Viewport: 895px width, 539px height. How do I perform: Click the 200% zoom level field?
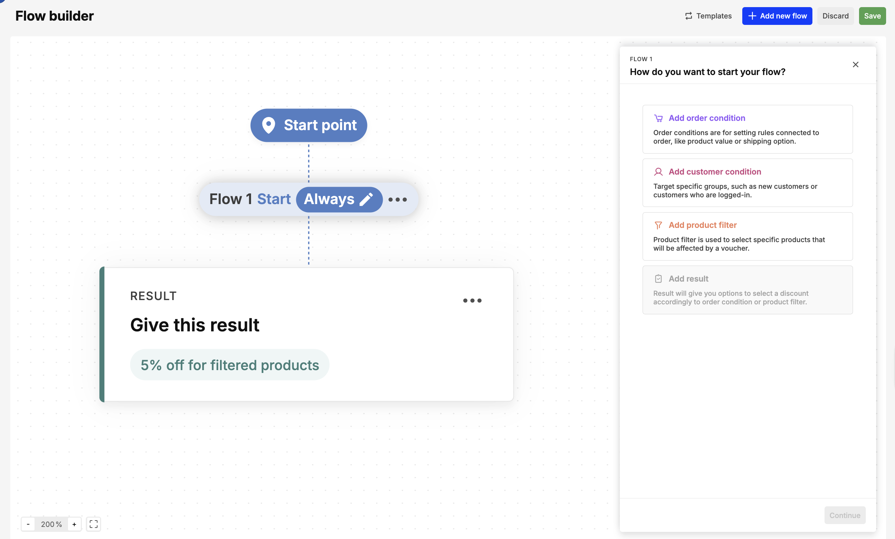point(51,524)
